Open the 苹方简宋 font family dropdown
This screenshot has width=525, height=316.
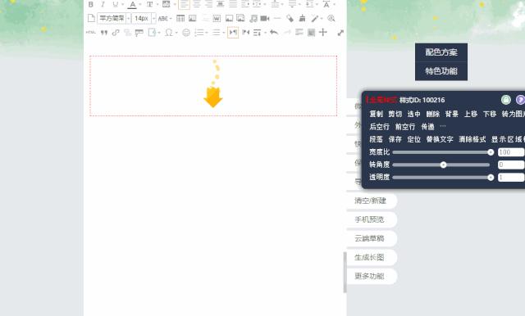tap(114, 18)
